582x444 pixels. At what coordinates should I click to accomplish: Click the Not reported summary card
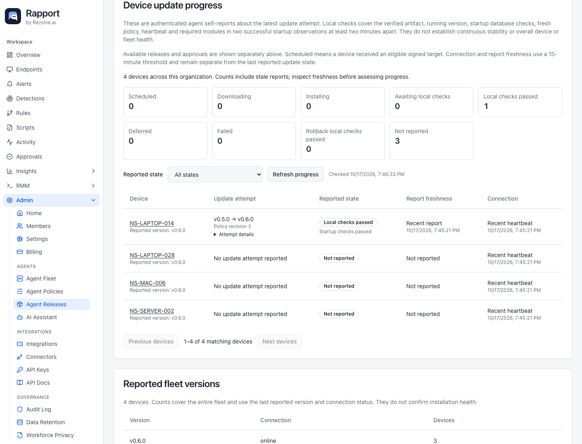[431, 141]
